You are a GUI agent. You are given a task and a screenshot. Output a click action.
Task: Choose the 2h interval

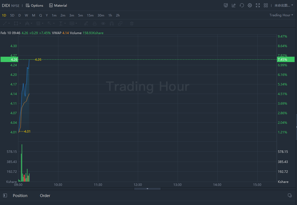[118, 15]
